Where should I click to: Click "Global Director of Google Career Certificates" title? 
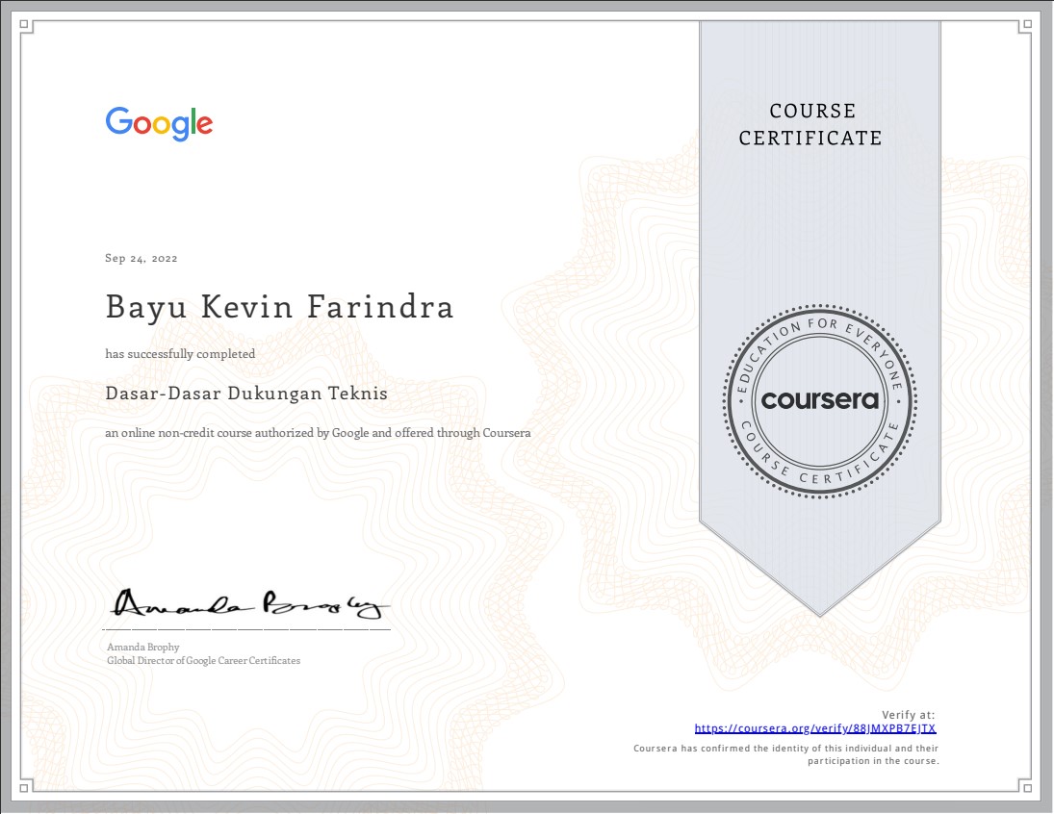(203, 661)
